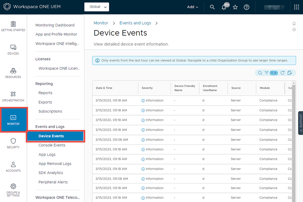This screenshot has width=303, height=202.
Task: Click Compliance module cell in first row
Action: [268, 100]
